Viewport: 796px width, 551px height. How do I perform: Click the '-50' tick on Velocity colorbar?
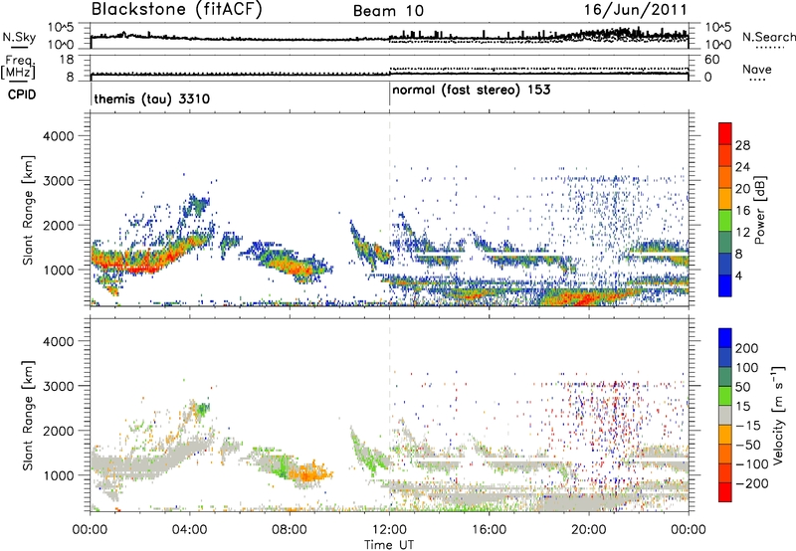click(749, 445)
